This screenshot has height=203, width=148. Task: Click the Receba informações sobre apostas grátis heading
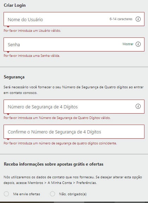54,164
